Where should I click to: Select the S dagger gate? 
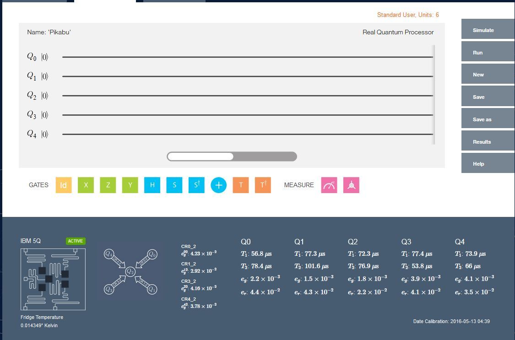(x=196, y=185)
